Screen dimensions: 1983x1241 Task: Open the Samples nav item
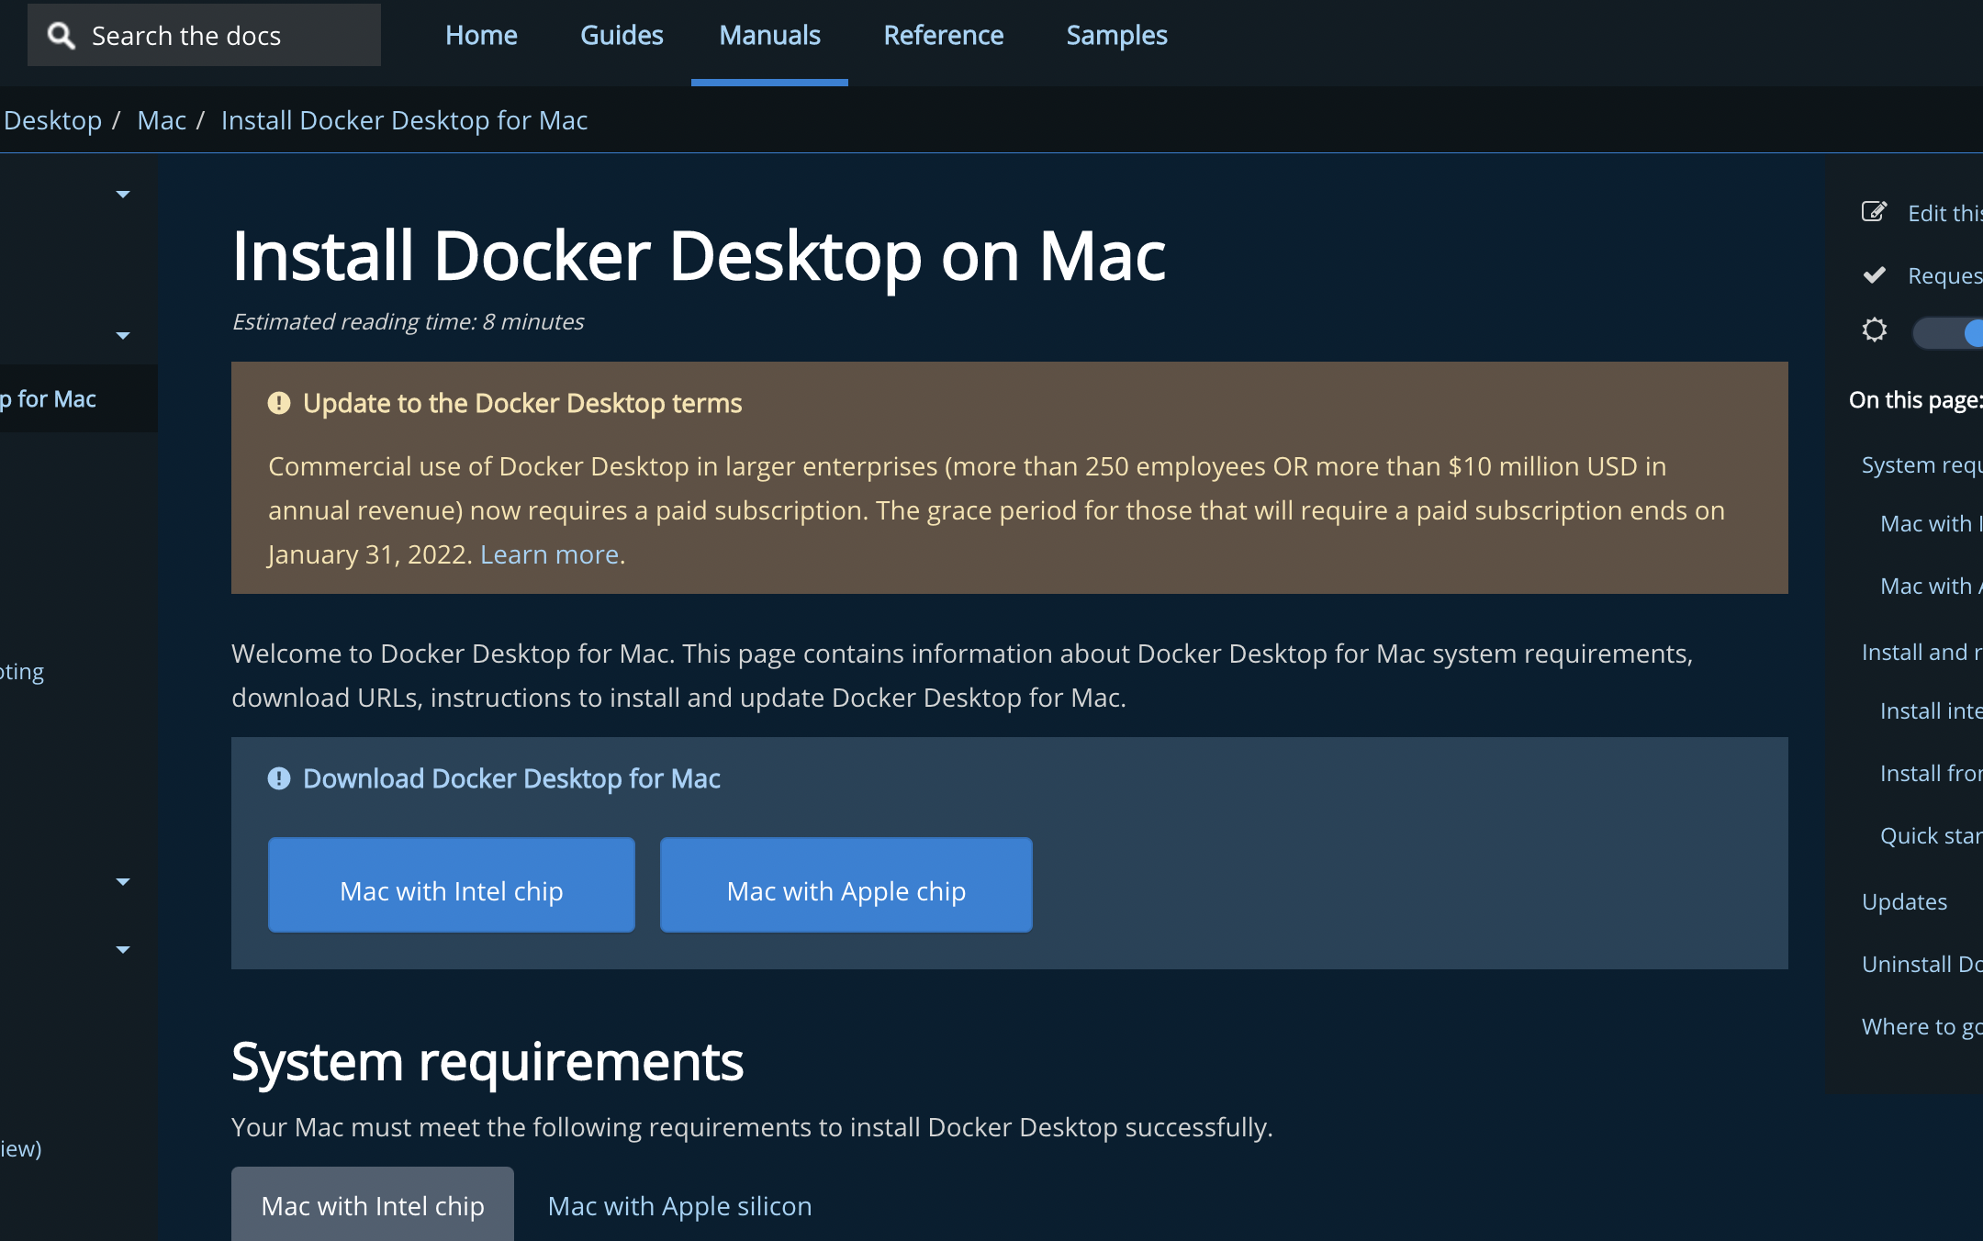(x=1116, y=36)
